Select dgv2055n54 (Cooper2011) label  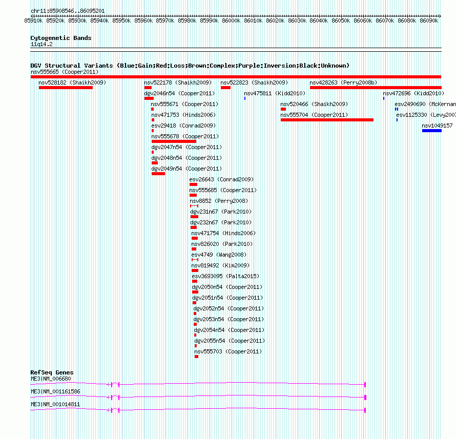(230, 341)
